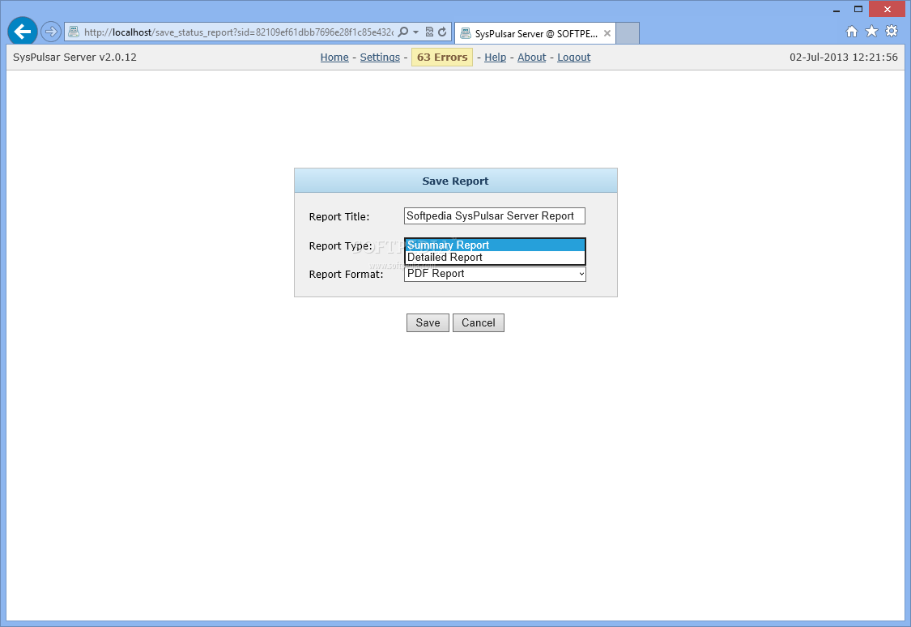Open the address bar dropdown arrow
The height and width of the screenshot is (627, 911).
coord(416,32)
